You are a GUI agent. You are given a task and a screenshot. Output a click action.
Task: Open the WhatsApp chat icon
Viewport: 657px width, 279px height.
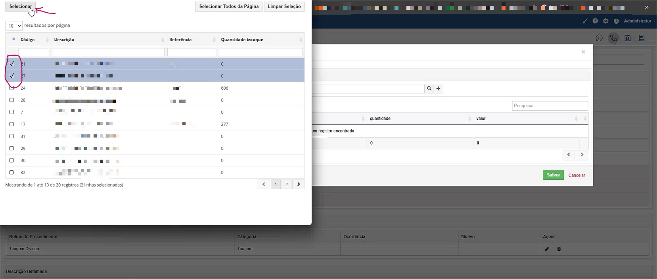pos(599,38)
